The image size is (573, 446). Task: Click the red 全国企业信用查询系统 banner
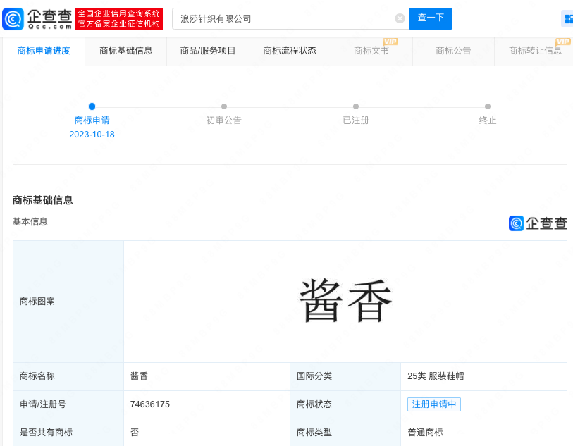click(119, 19)
